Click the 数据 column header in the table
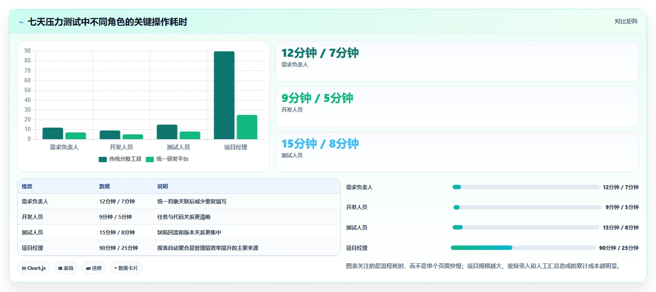This screenshot has height=292, width=656. [x=105, y=187]
